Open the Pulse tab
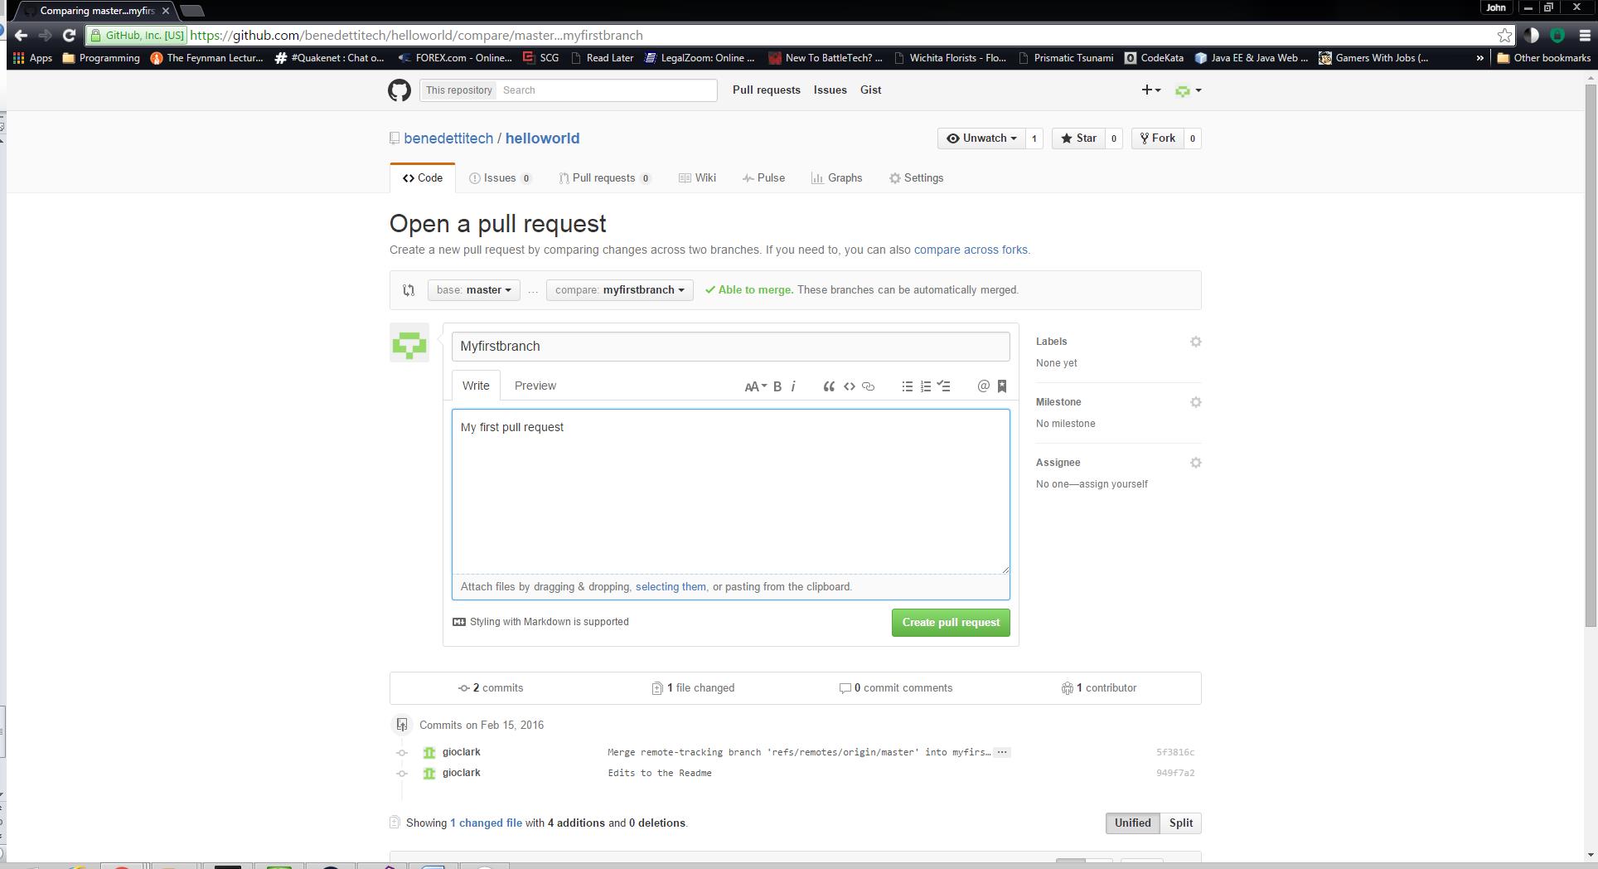This screenshot has height=869, width=1598. tap(763, 178)
